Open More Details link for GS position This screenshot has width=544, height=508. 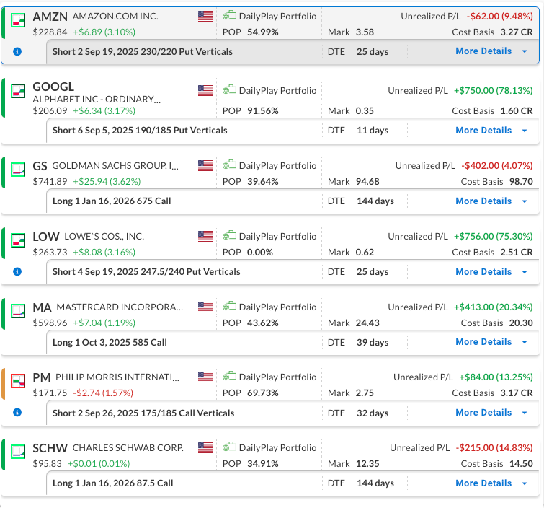tap(483, 201)
